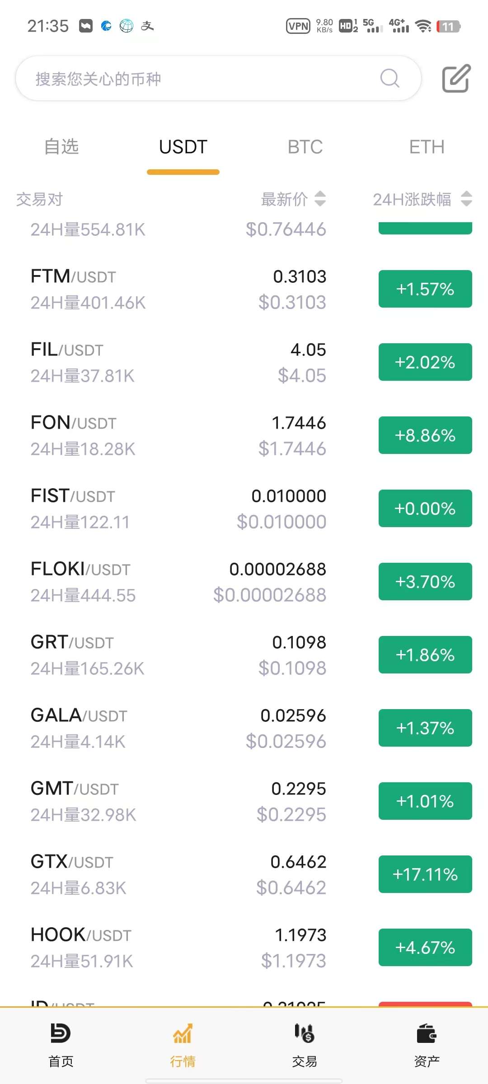Go to the home (首页) icon
The image size is (488, 1084).
(x=61, y=1033)
